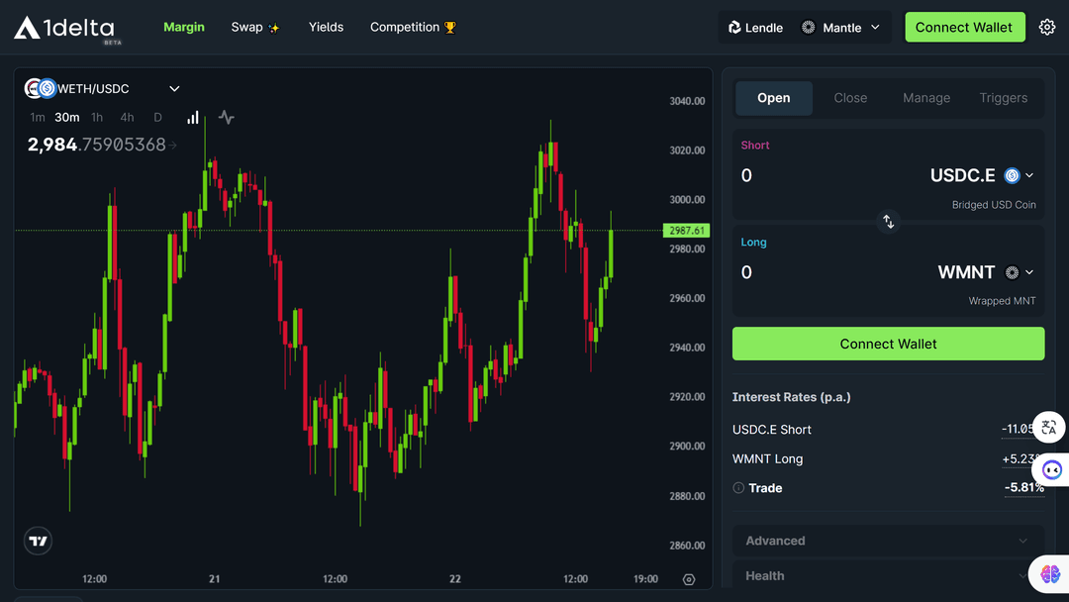The image size is (1069, 602).
Task: Click the Competition trophy icon
Action: click(x=450, y=28)
